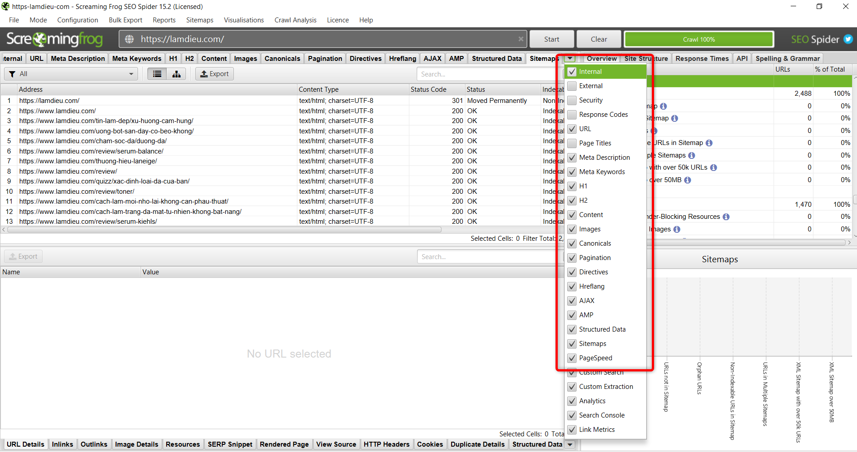Open the All filter dropdown
This screenshot has height=452, width=857.
click(71, 74)
